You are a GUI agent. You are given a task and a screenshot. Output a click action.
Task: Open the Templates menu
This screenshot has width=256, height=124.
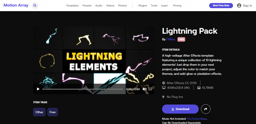point(72,5)
